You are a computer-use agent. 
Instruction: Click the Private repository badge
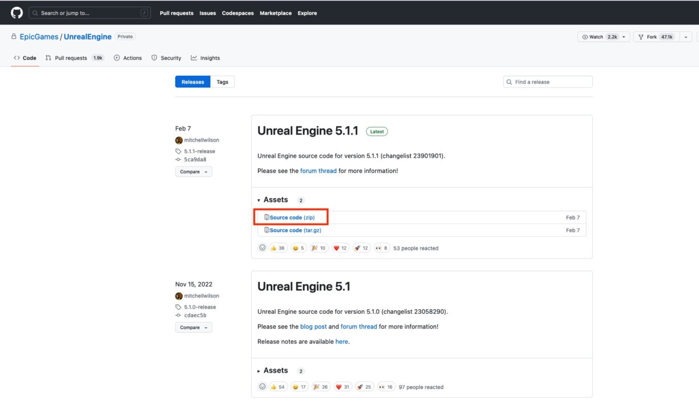click(x=125, y=37)
